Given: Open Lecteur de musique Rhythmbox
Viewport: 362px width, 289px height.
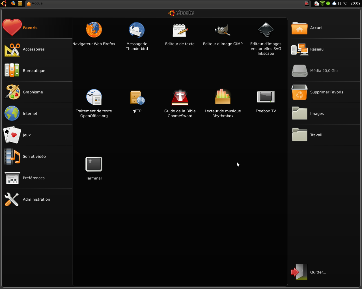Looking at the screenshot, I should coord(223,103).
